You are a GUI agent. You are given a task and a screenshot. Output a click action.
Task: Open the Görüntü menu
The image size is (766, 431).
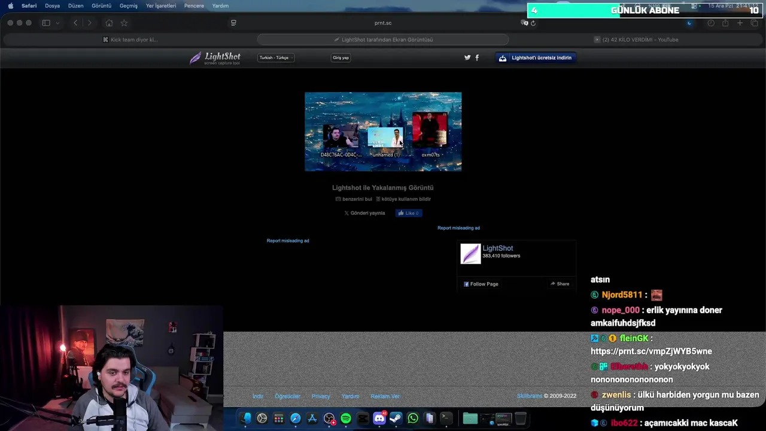tap(102, 5)
